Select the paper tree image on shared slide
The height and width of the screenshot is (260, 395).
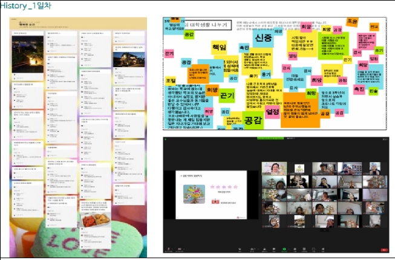tap(193, 193)
